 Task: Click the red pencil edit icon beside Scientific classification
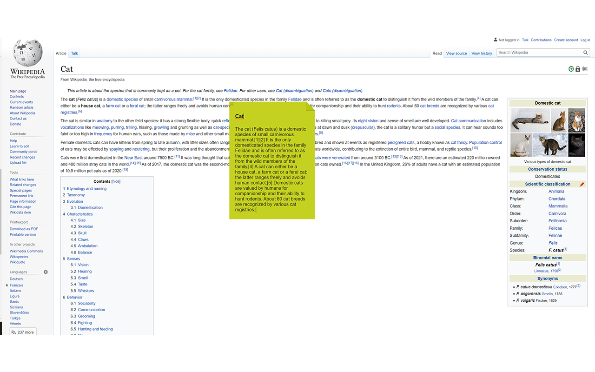[582, 184]
